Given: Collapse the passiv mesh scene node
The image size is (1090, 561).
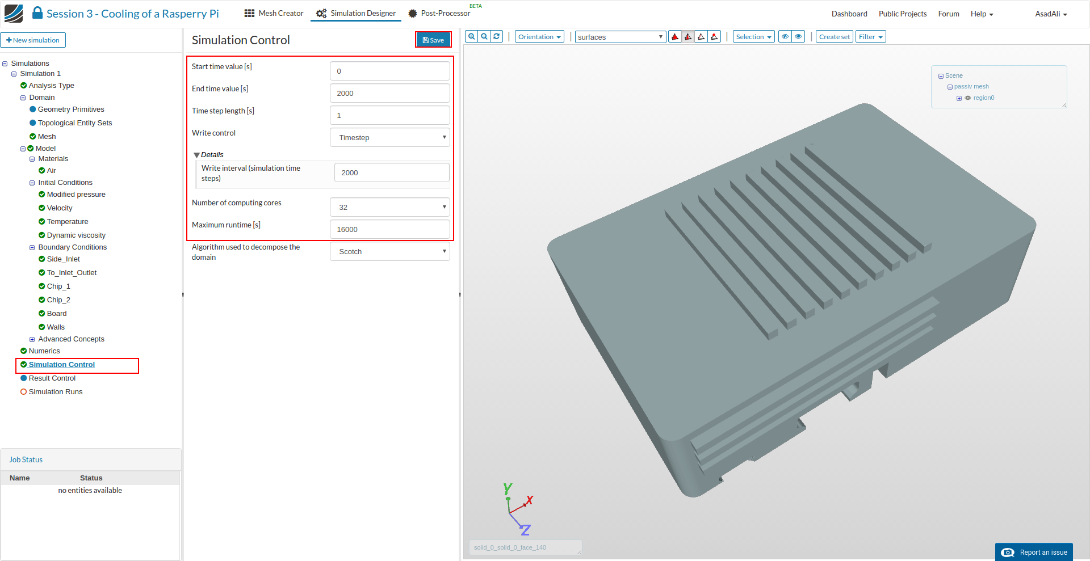Looking at the screenshot, I should [x=950, y=87].
